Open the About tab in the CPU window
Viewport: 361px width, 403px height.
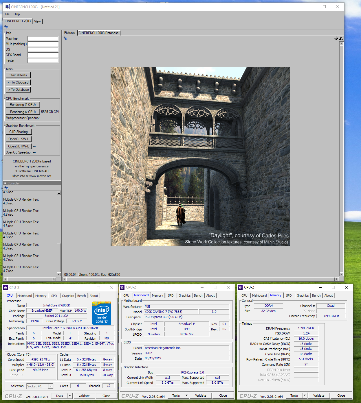pyautogui.click(x=94, y=296)
